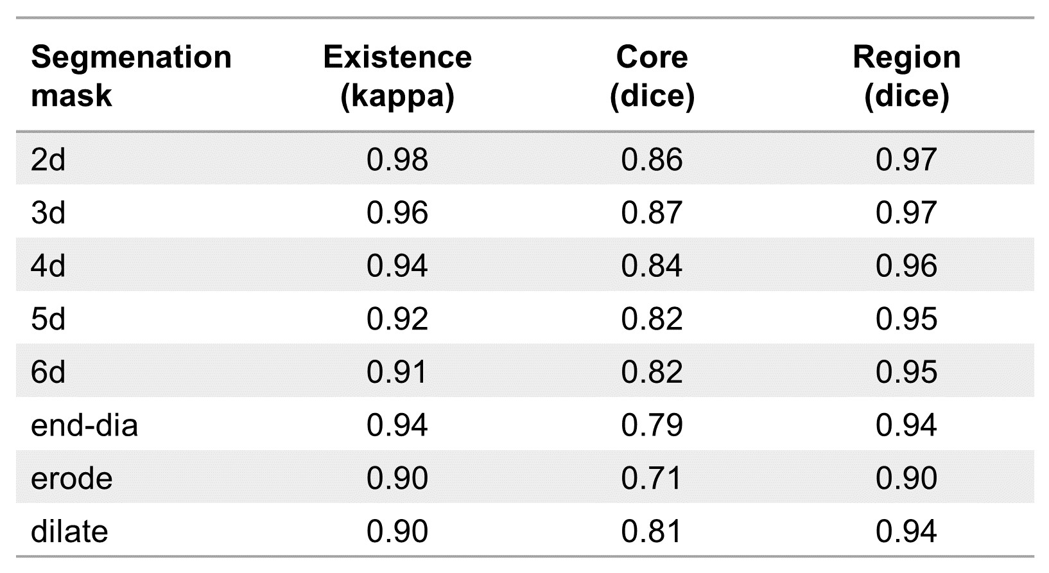Select the "Region (dice)" column header
1049x573 pixels.
pos(906,76)
